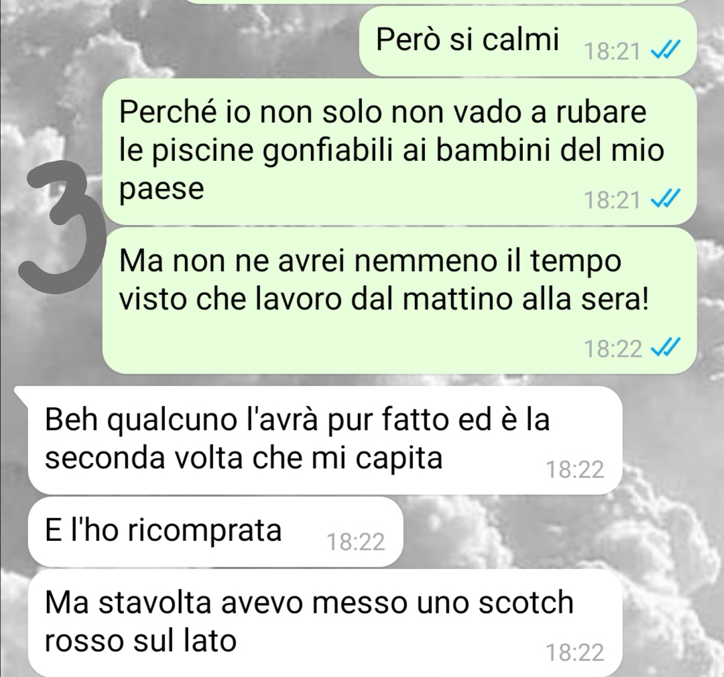724x677 pixels.
Task: Click the handwritten number 3 annotation
Action: pyautogui.click(x=60, y=227)
